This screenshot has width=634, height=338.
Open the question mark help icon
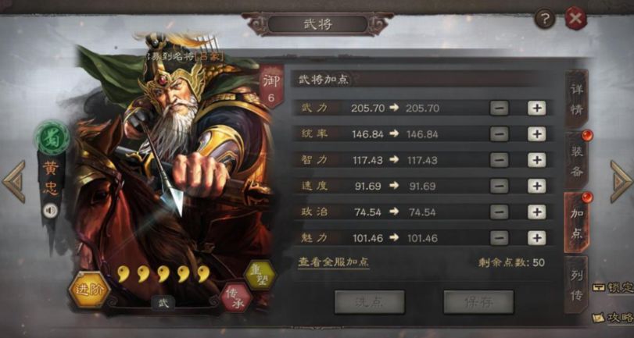click(545, 19)
